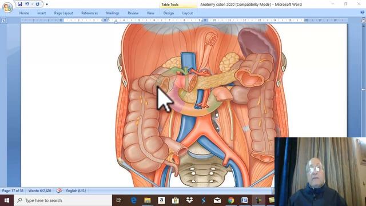Click the hanging indent marker on the ruler

pos(116,22)
